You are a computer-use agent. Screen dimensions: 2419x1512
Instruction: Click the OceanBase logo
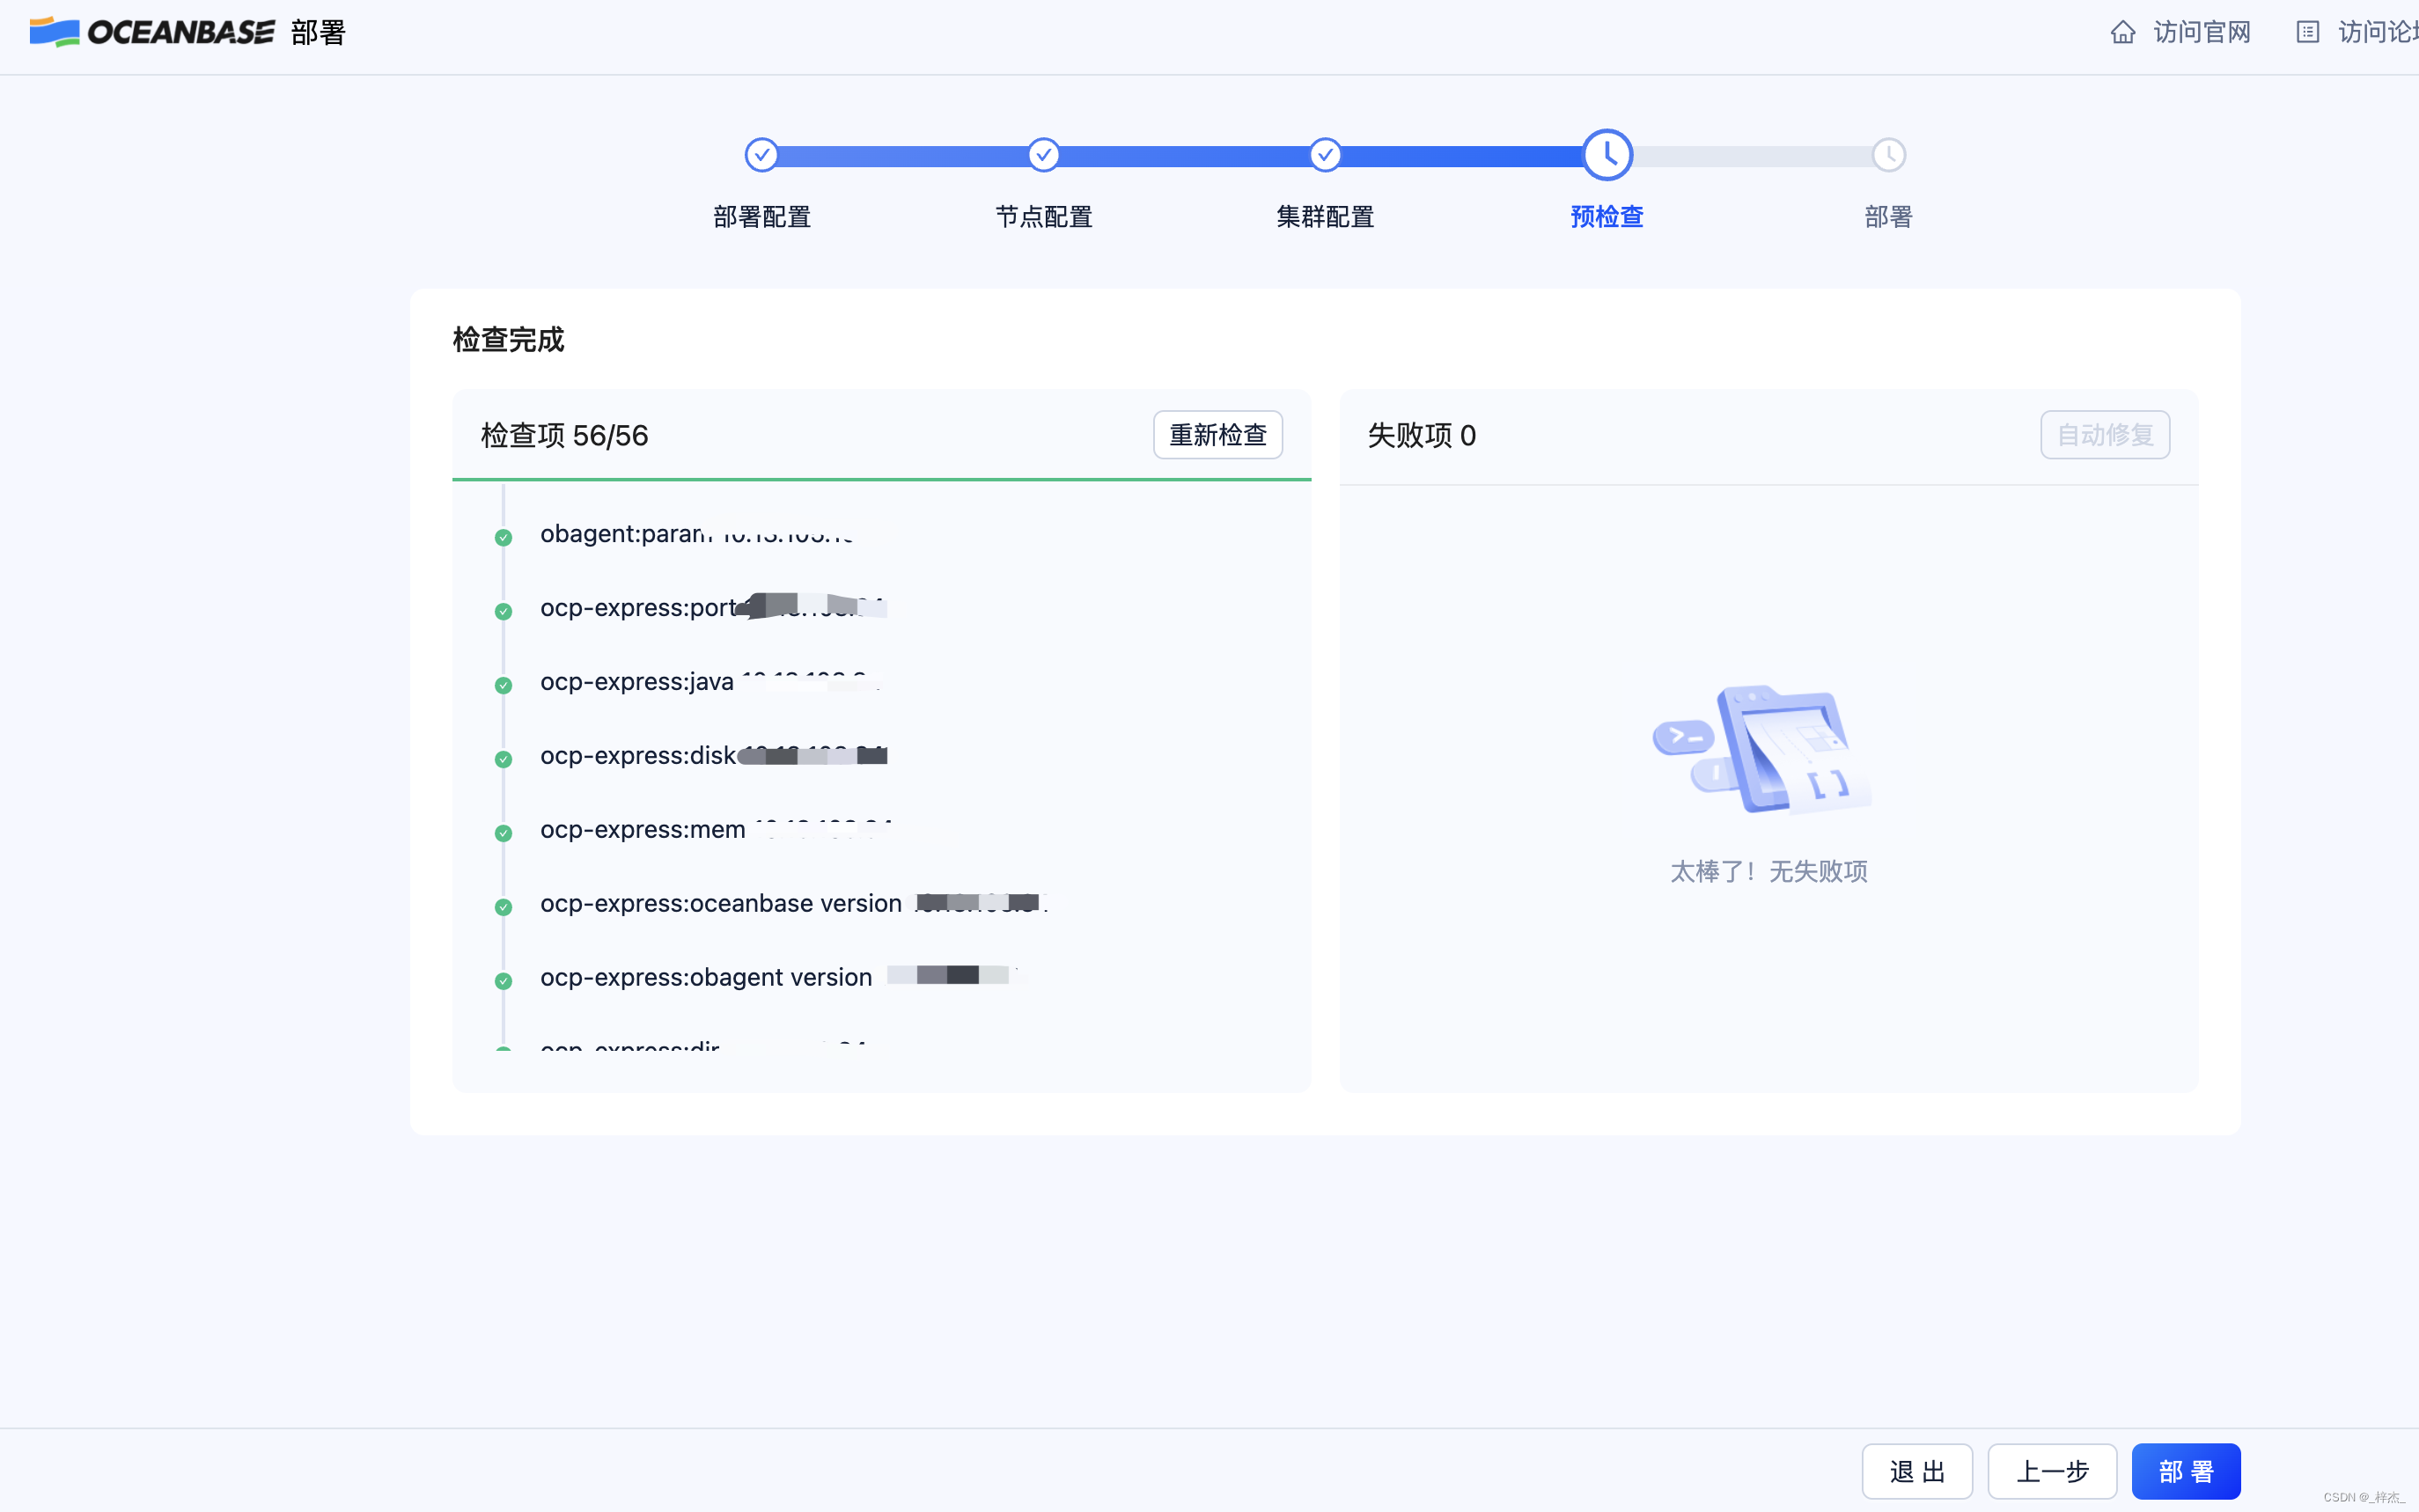(x=152, y=32)
